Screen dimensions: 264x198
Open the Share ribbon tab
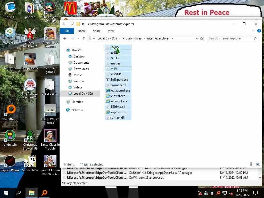point(97,31)
